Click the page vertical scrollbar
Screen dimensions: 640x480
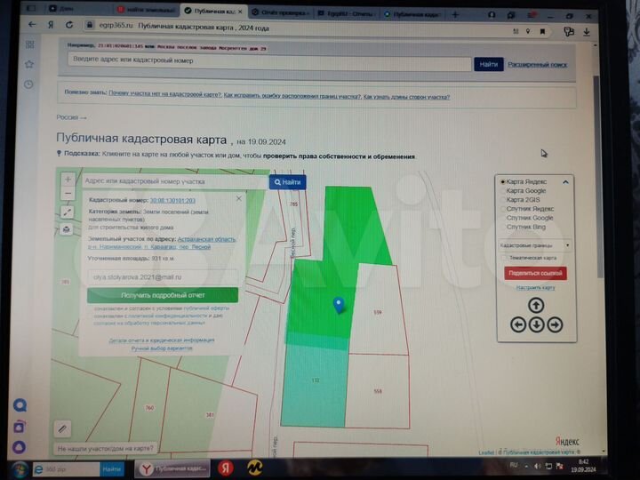596,175
